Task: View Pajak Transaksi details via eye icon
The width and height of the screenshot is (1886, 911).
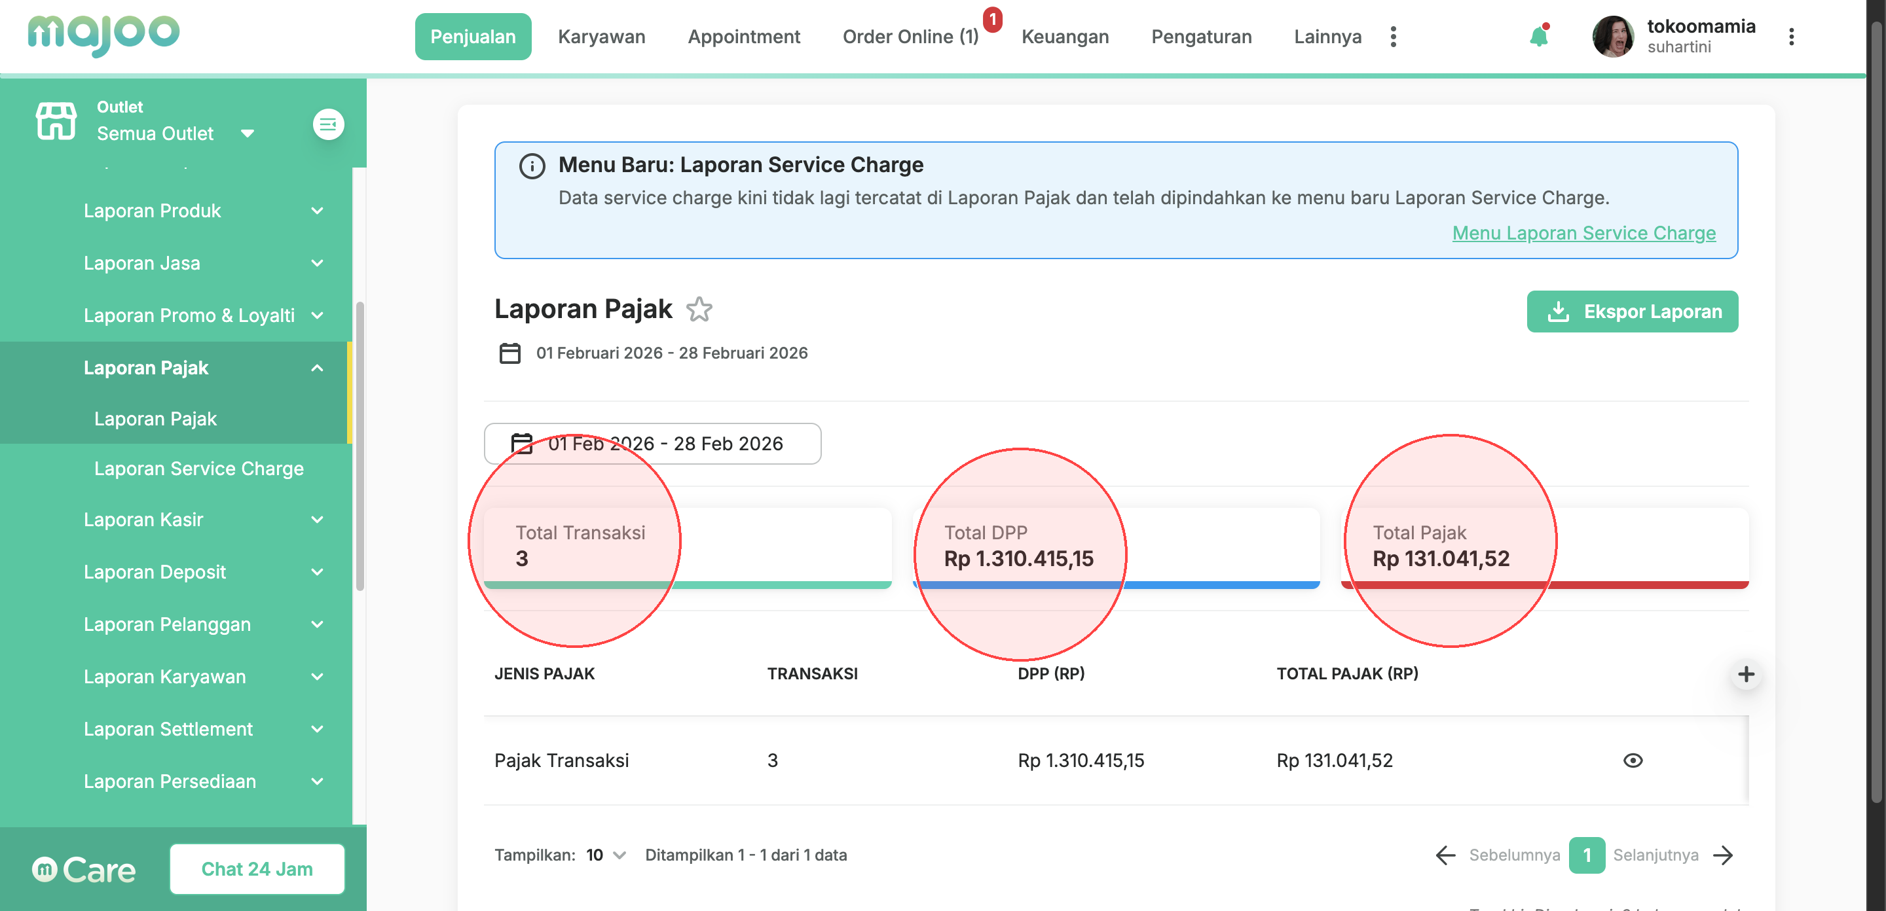Action: [x=1633, y=760]
